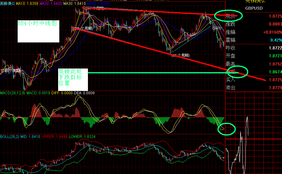Click the 涨幅 value +0.0160%
Image resolution: width=282 pixels, height=174 pixels.
[x=273, y=32]
